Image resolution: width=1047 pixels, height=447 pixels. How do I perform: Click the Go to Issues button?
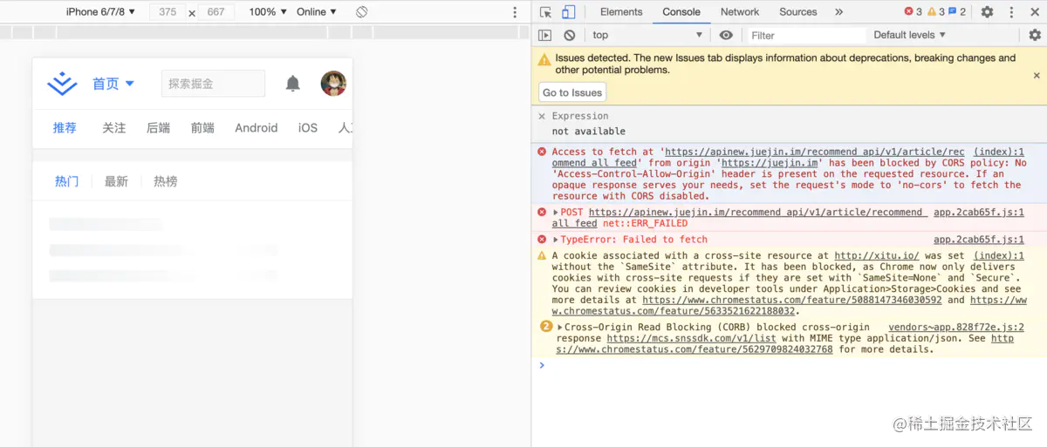tap(572, 92)
